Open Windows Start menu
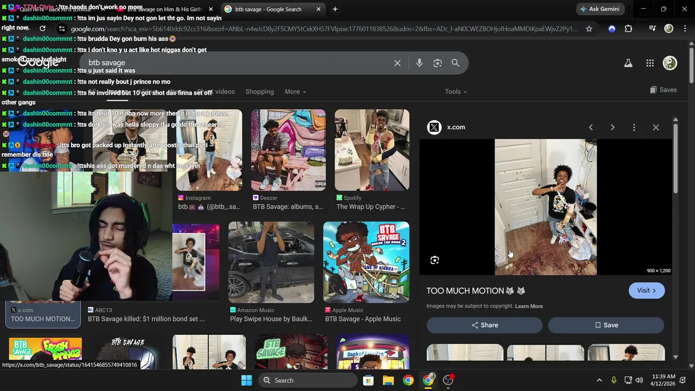 247,380
